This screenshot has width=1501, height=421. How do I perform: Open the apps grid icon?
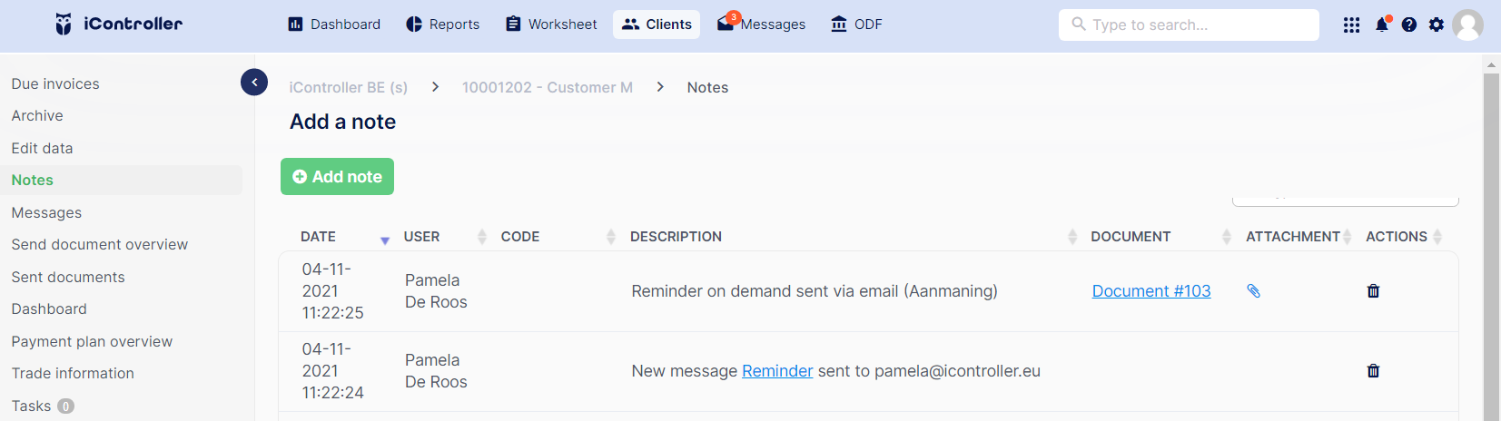point(1351,24)
